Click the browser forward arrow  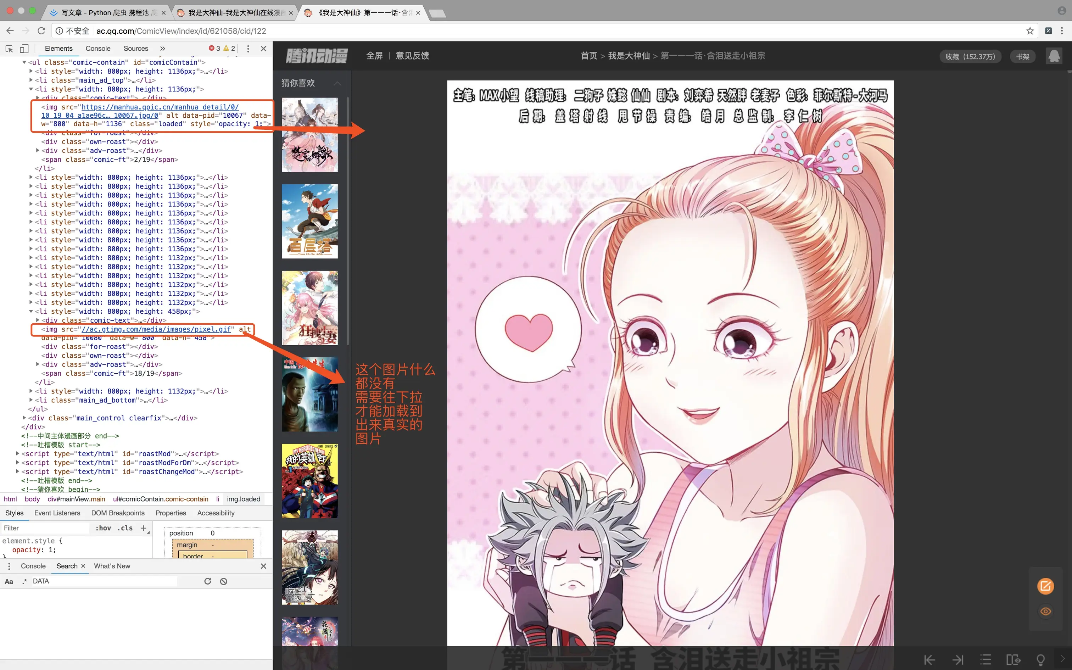26,30
